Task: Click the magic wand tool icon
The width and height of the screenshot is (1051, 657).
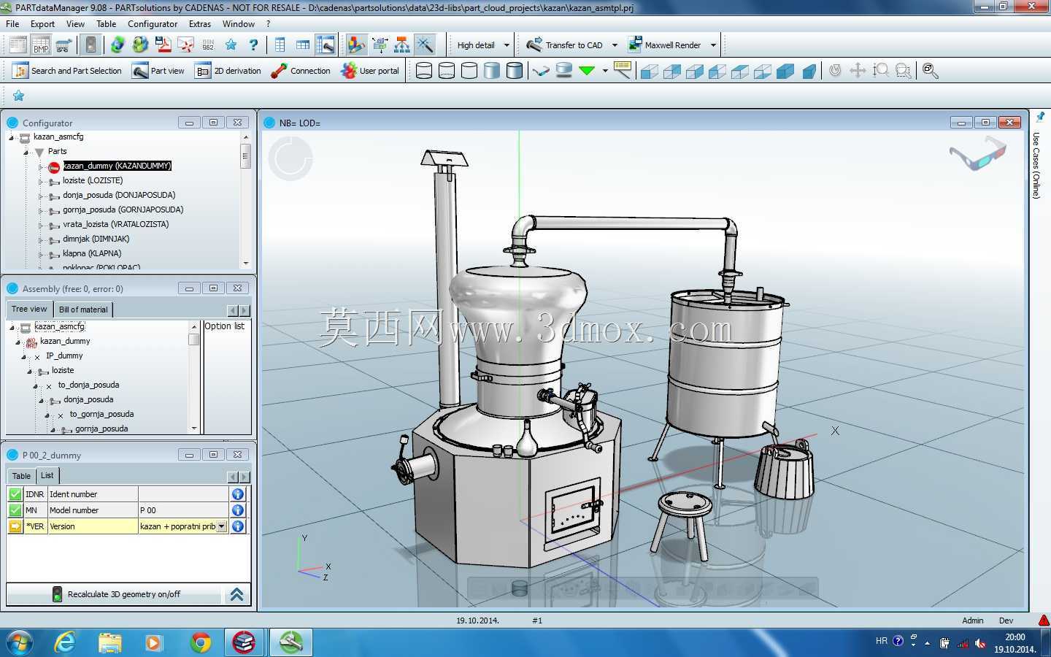Action: click(425, 45)
